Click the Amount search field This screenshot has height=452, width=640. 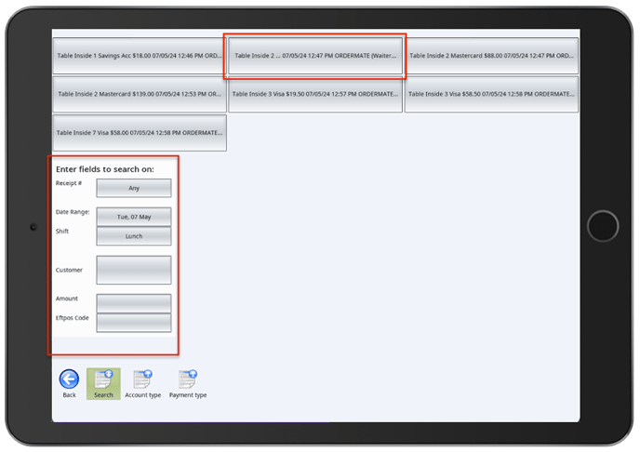click(x=134, y=303)
